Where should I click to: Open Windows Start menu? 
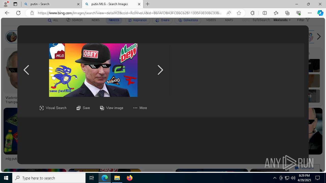pyautogui.click(x=6, y=178)
